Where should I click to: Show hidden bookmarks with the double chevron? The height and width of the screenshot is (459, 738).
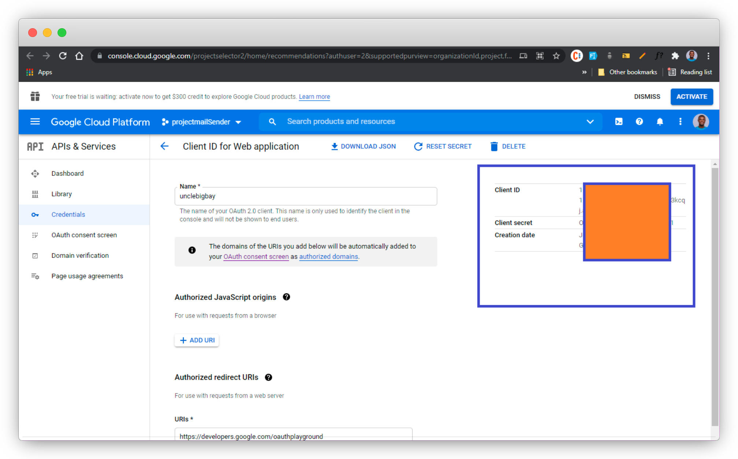[584, 72]
